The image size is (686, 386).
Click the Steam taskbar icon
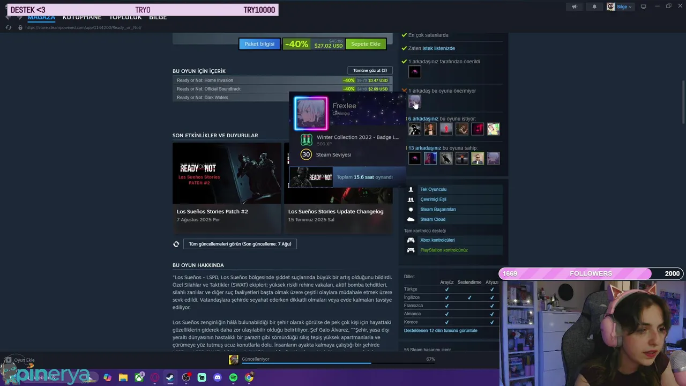click(x=170, y=377)
